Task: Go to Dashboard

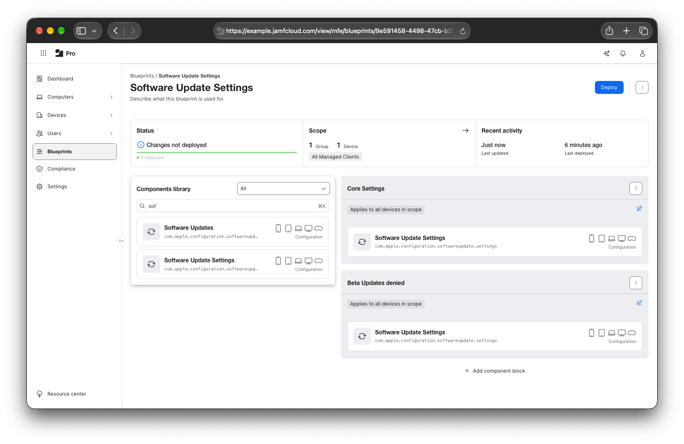Action: click(x=75, y=79)
